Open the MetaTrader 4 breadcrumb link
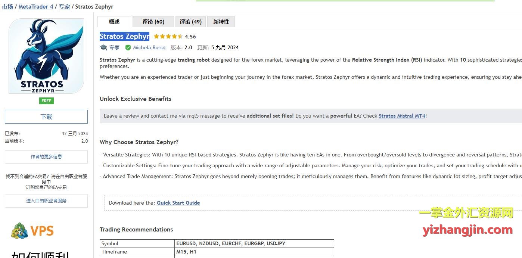The width and height of the screenshot is (522, 258). point(36,7)
